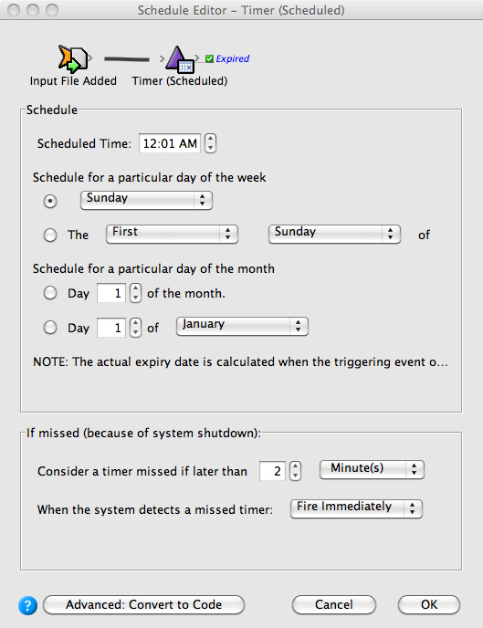
Task: Choose the "Day of the month" radio option
Action: click(x=50, y=293)
